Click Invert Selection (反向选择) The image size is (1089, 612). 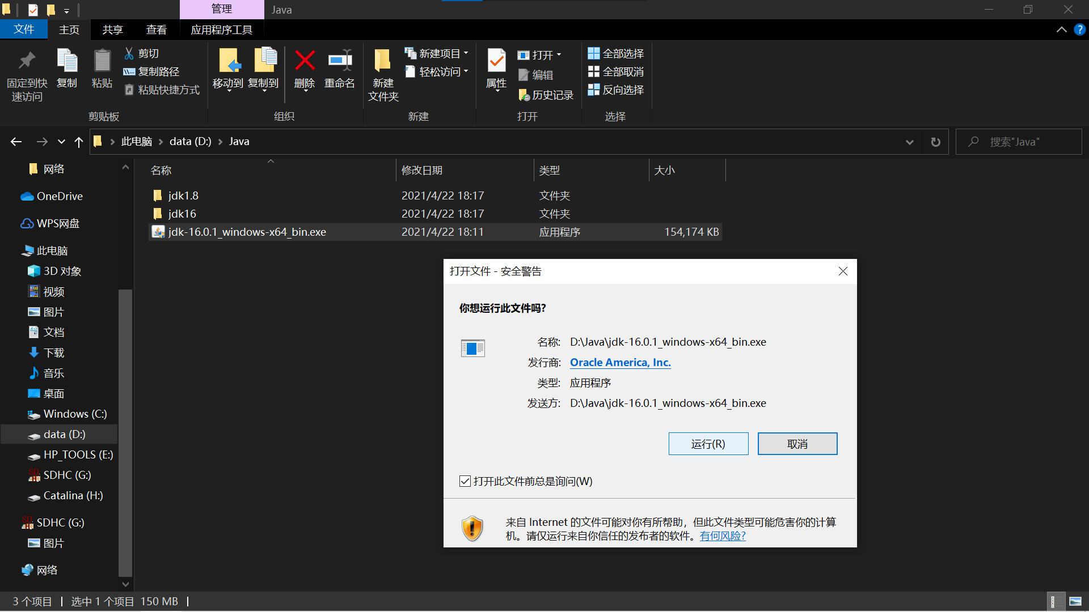tap(615, 90)
